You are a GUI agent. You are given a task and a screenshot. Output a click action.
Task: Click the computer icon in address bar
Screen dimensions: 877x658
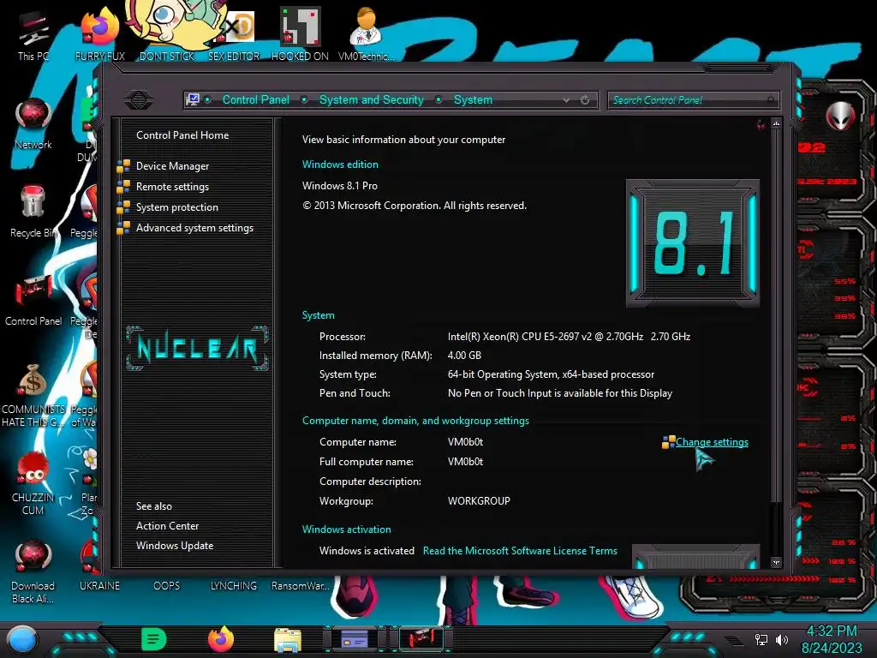point(193,99)
